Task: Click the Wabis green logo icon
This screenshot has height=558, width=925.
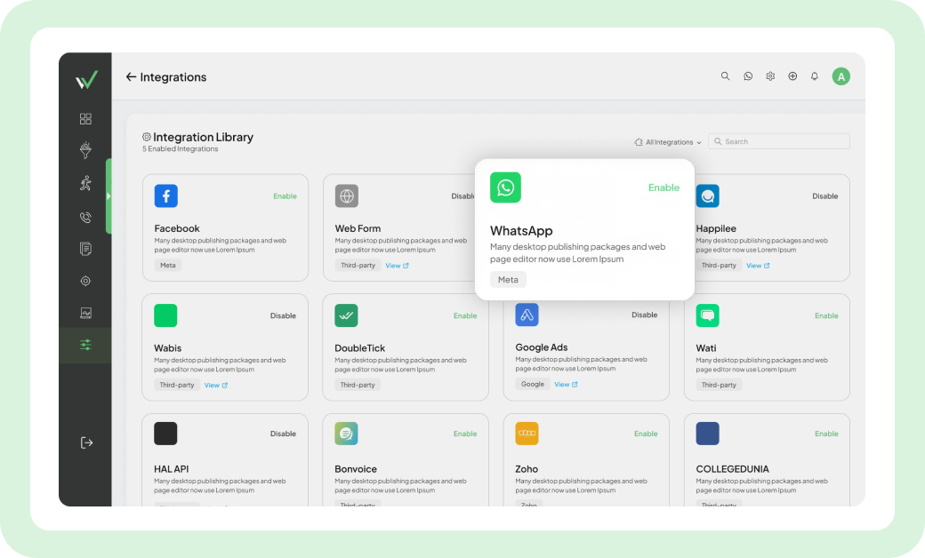Action: [165, 315]
